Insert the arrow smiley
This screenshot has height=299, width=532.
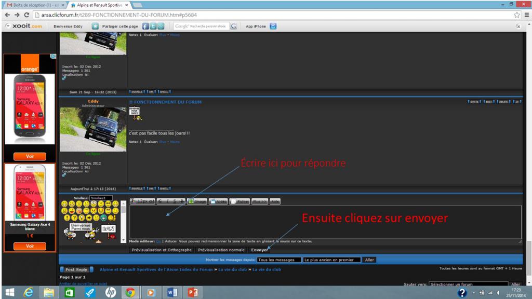(89, 218)
